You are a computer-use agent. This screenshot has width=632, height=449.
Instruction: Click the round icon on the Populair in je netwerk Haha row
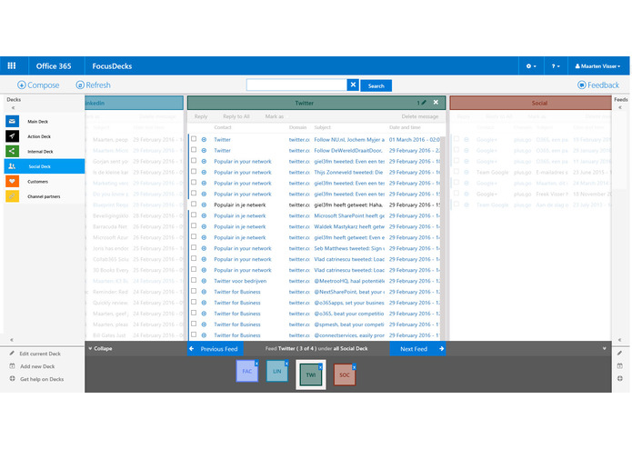tap(204, 205)
